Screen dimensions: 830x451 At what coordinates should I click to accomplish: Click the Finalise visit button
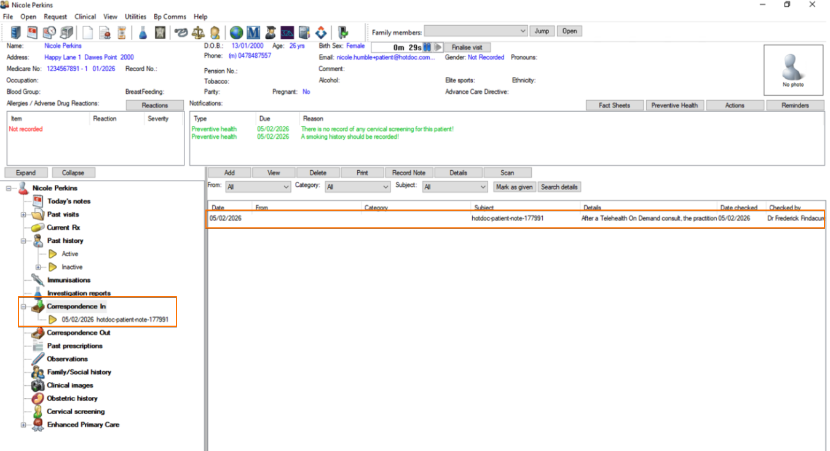pyautogui.click(x=467, y=47)
